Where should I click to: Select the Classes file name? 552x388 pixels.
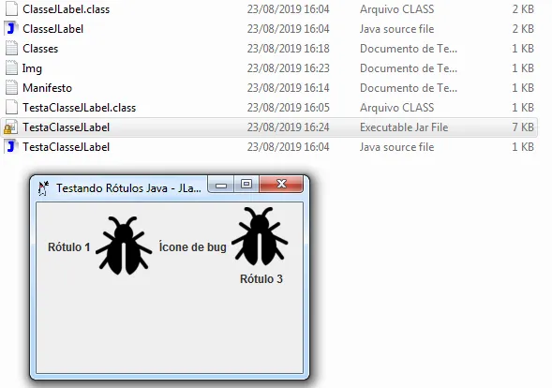[x=40, y=49]
